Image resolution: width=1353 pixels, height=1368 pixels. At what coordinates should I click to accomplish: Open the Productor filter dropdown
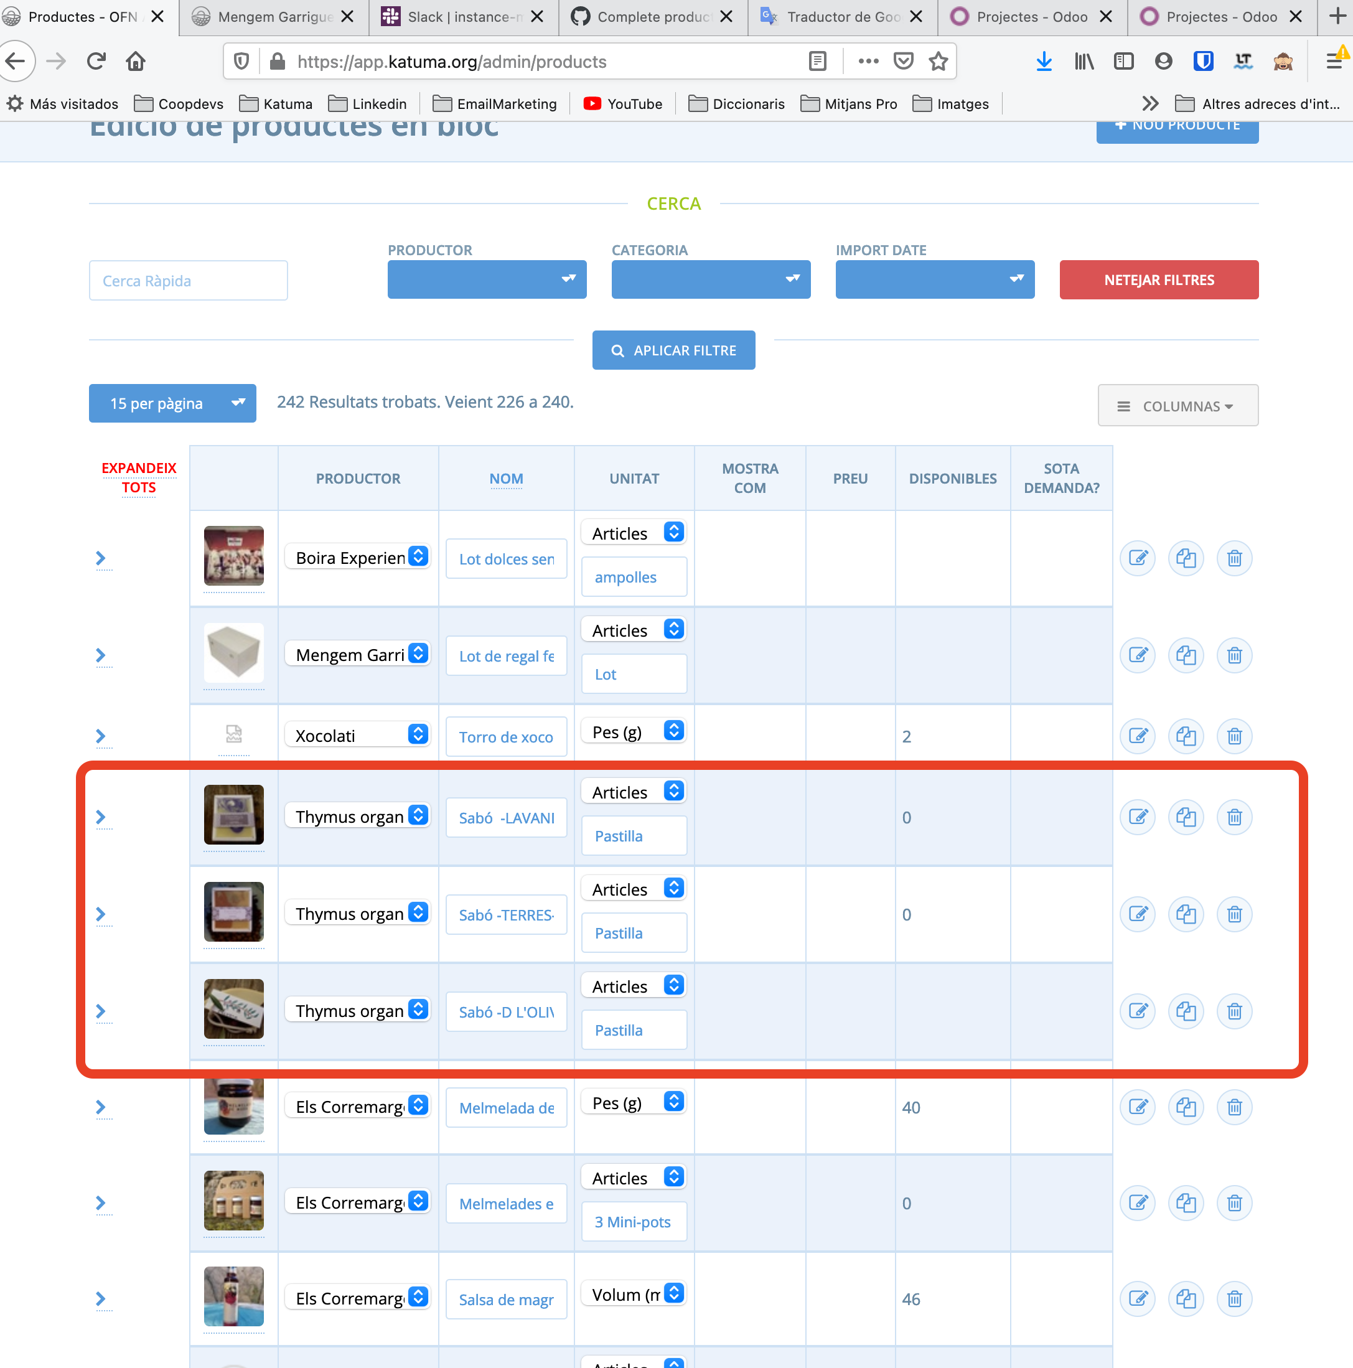pyautogui.click(x=487, y=279)
